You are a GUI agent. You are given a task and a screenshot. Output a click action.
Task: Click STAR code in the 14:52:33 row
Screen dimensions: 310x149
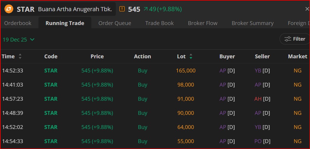tap(51, 71)
